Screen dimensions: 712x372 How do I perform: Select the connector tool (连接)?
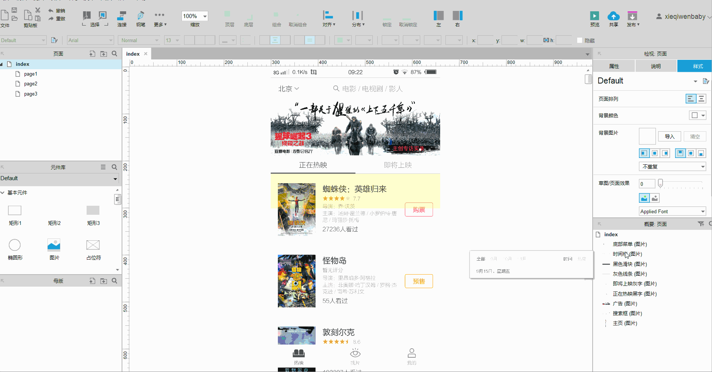122,18
